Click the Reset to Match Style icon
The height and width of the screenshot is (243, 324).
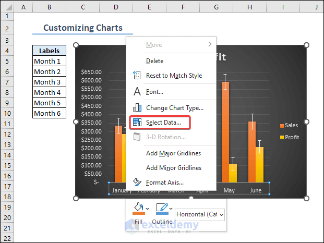[137, 76]
